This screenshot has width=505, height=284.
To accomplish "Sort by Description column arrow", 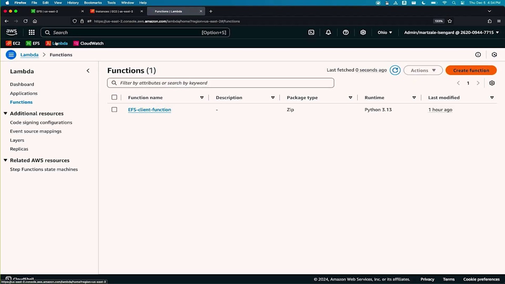I will (273, 98).
